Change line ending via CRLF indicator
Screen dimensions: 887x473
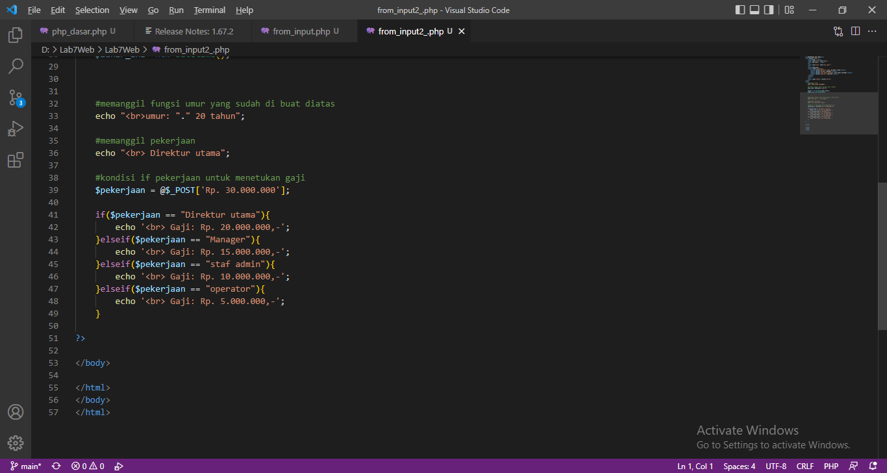[x=805, y=466]
